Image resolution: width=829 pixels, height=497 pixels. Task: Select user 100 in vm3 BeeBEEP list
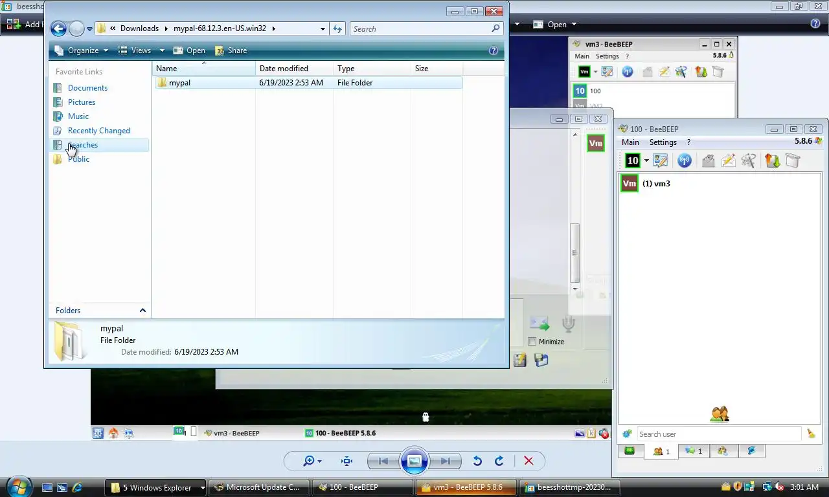[x=653, y=91]
